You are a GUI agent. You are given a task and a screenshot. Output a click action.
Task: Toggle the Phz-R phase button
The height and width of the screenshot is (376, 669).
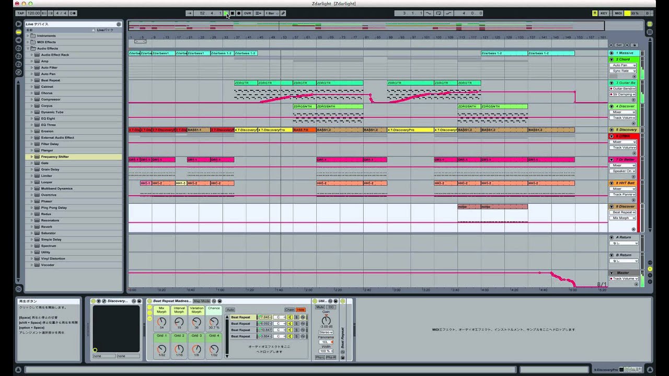click(331, 357)
